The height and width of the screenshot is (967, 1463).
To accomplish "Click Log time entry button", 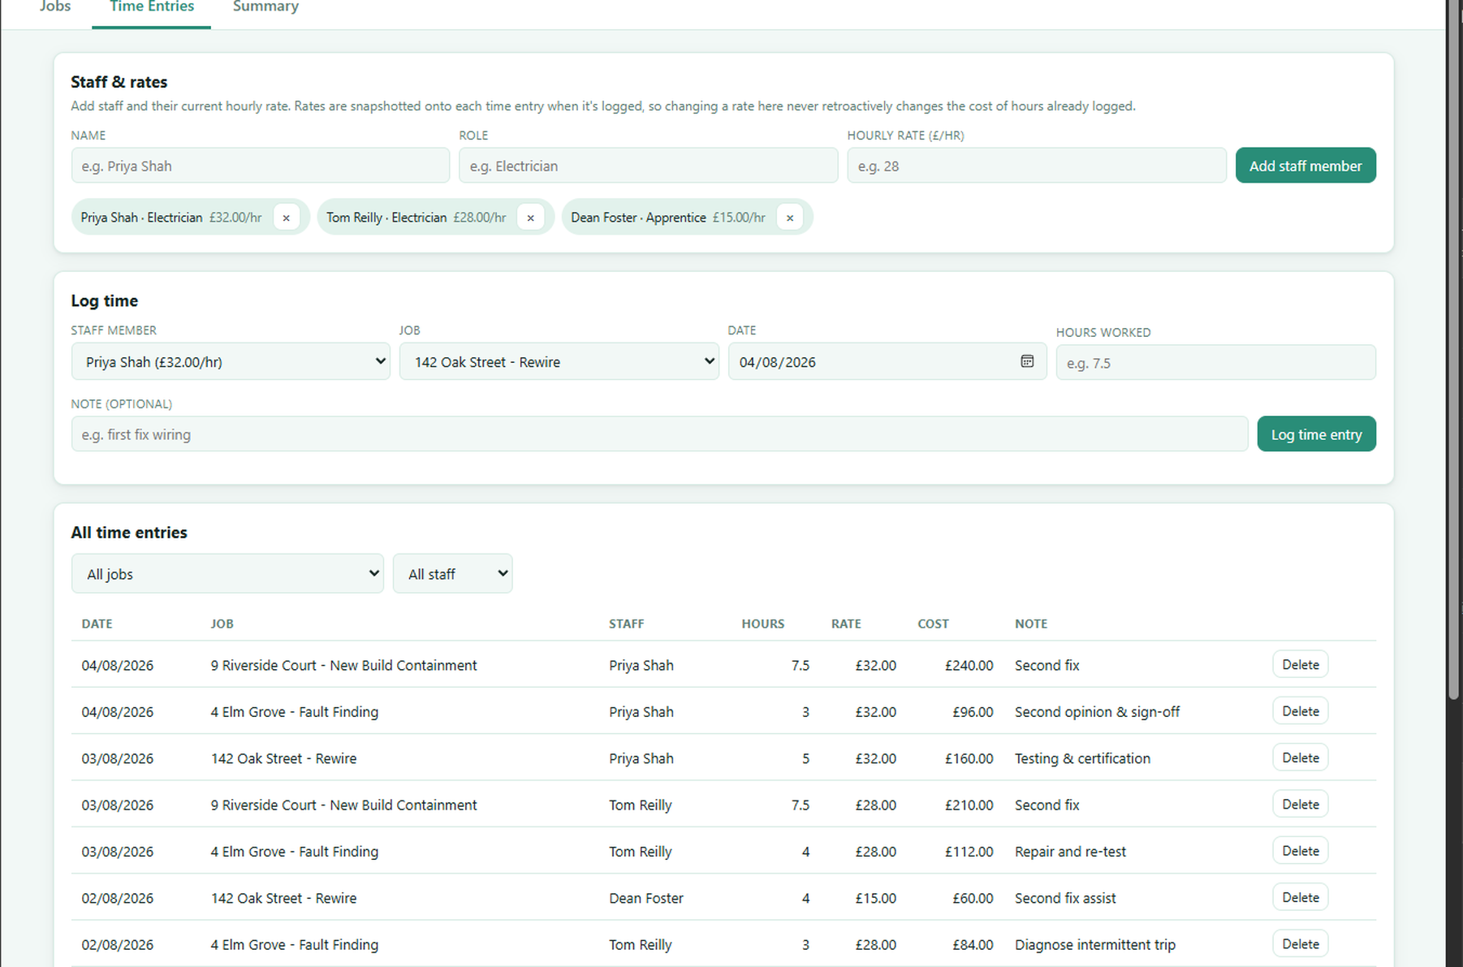I will coord(1316,434).
